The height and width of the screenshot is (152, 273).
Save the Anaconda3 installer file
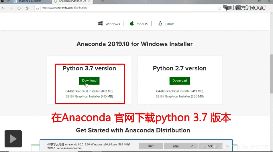176,146
